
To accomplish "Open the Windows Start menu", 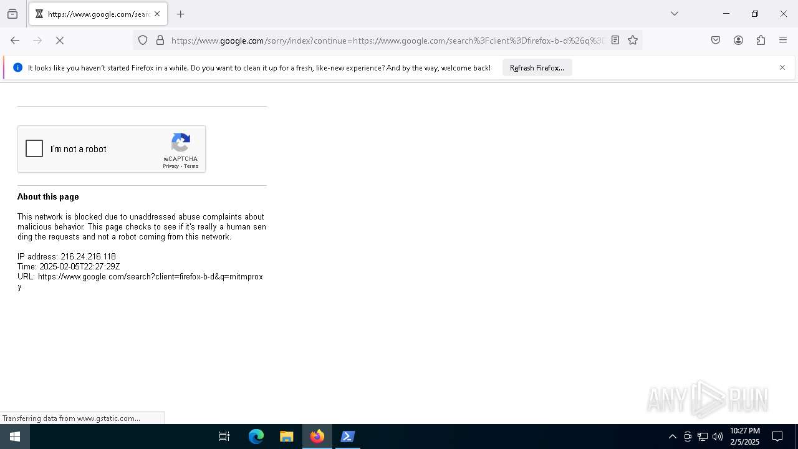I will click(15, 437).
